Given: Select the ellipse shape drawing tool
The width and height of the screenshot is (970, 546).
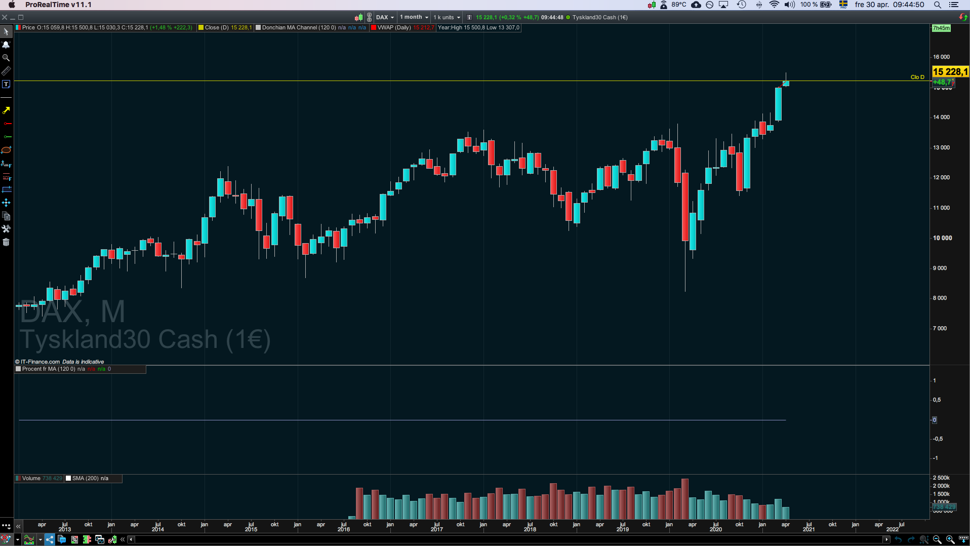Looking at the screenshot, I should 6,150.
